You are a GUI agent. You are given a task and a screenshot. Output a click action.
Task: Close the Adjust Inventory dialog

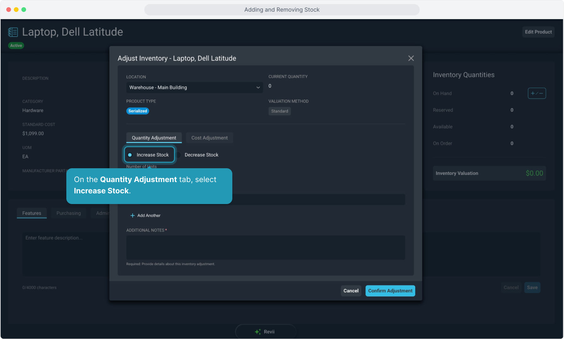click(411, 58)
